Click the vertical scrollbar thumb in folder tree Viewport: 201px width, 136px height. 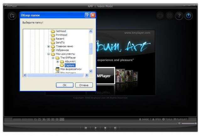tap(91, 48)
